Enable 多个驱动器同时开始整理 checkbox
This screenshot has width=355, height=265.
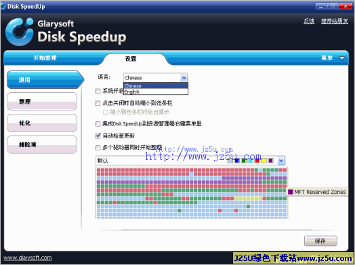98,148
